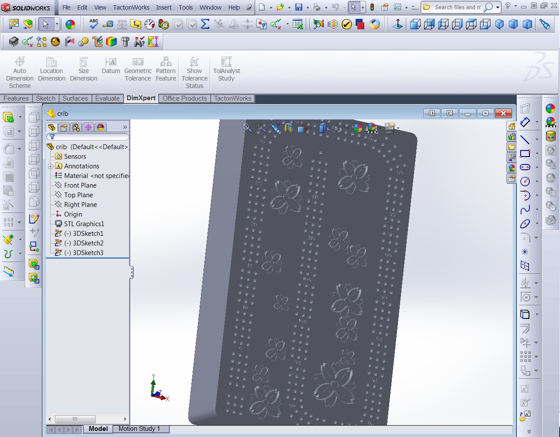Switch to the DimXpert ribbon tab

[141, 98]
